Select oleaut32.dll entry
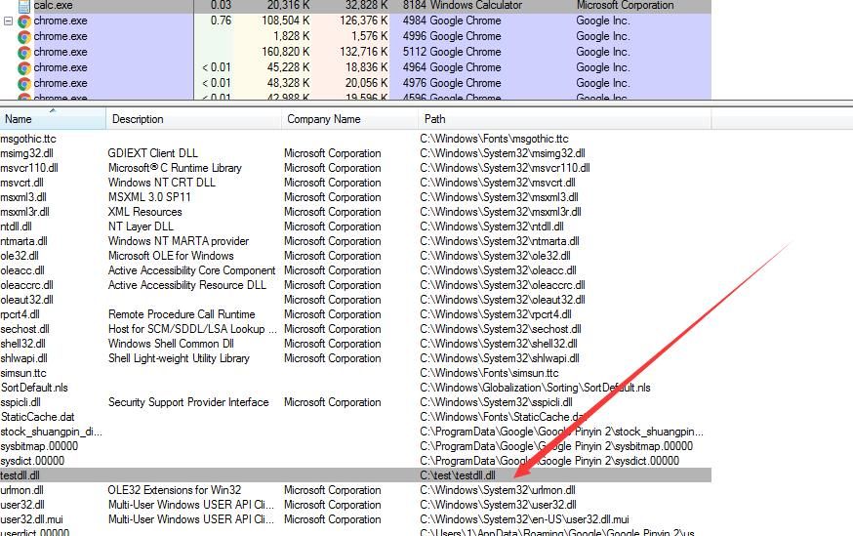 tap(26, 300)
